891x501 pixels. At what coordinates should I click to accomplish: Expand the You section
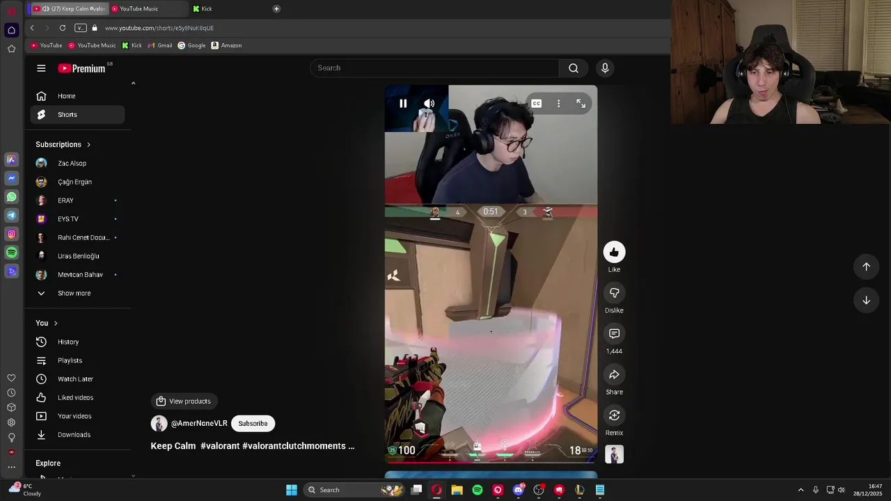click(47, 323)
